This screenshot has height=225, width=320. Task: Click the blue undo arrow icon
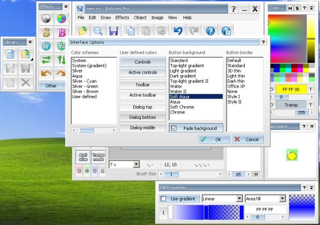178,31
